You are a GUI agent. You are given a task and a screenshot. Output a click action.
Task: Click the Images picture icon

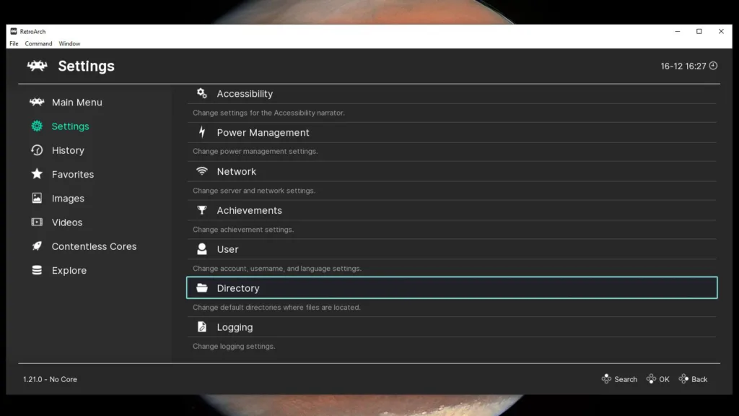[37, 198]
